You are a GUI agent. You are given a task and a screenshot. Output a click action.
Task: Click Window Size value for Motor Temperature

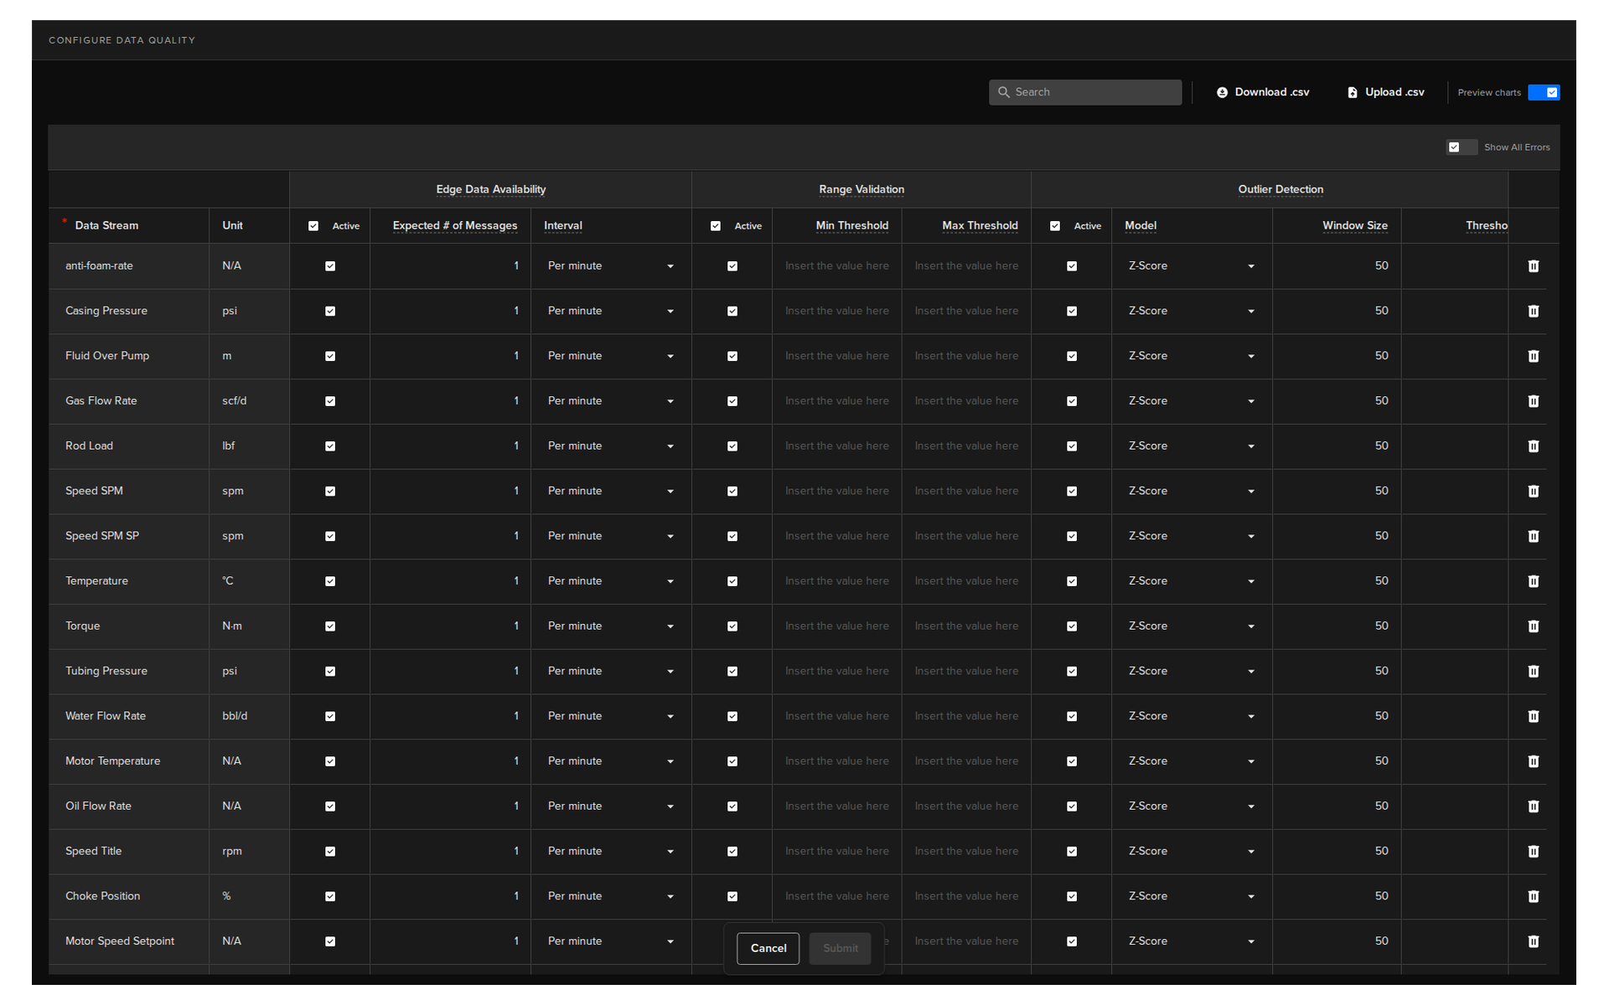(x=1381, y=761)
